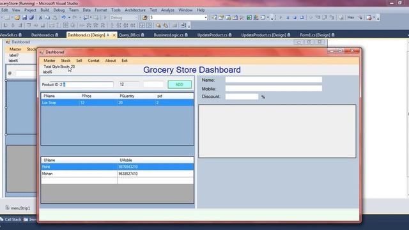Click the Continue debugging icon
Screen dimensions: 409x230
281,17
